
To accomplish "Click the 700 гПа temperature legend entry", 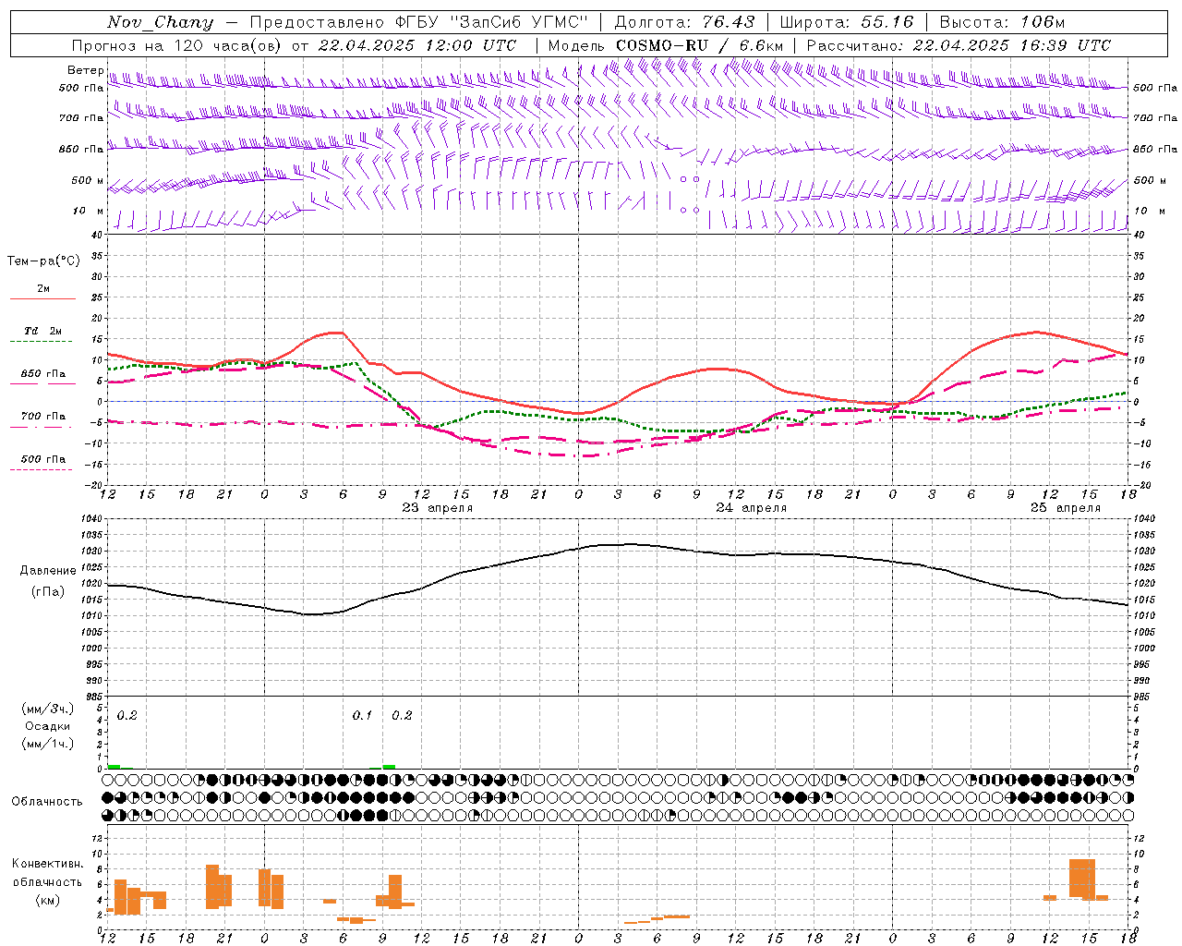I will 43,416.
